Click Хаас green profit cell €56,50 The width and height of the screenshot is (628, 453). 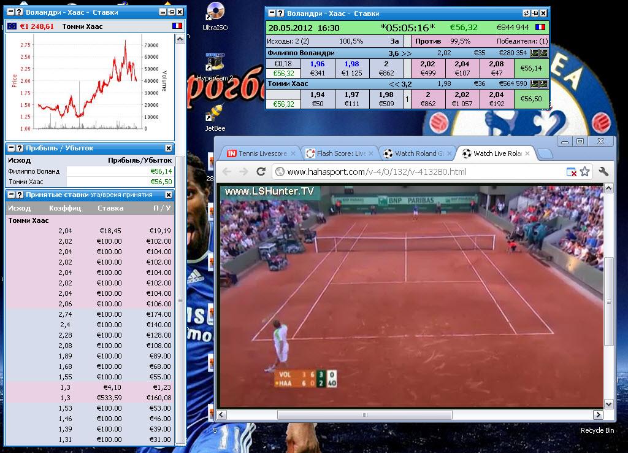(x=531, y=99)
